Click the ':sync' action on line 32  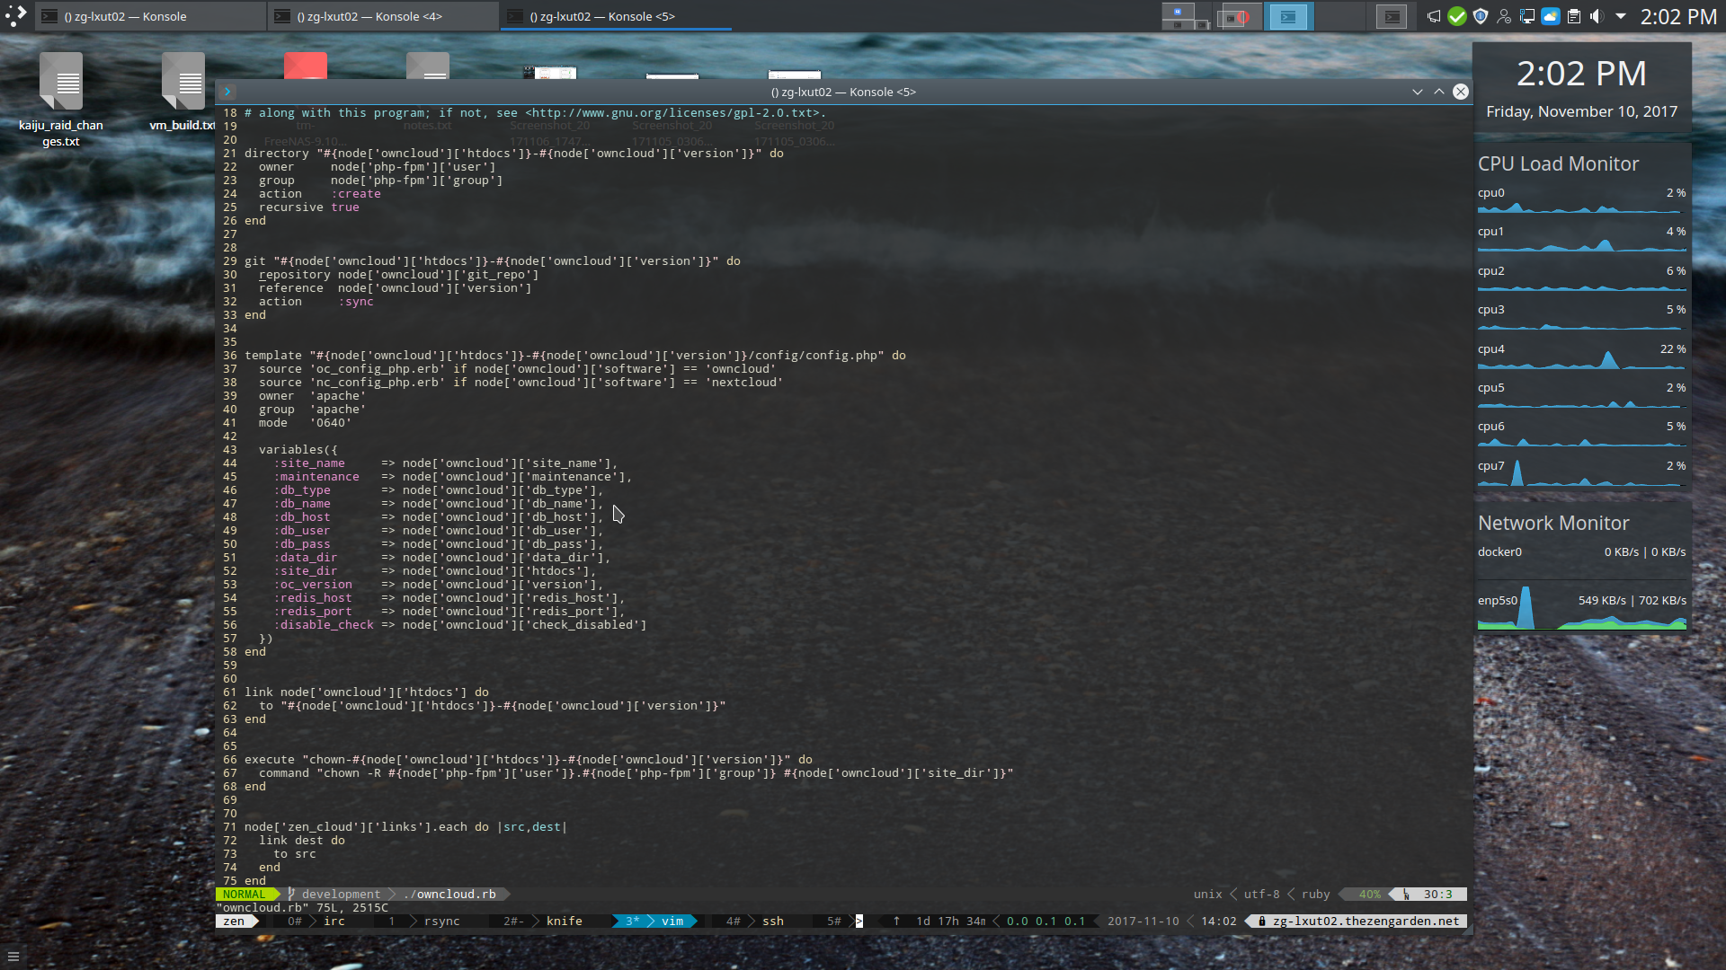[355, 302]
